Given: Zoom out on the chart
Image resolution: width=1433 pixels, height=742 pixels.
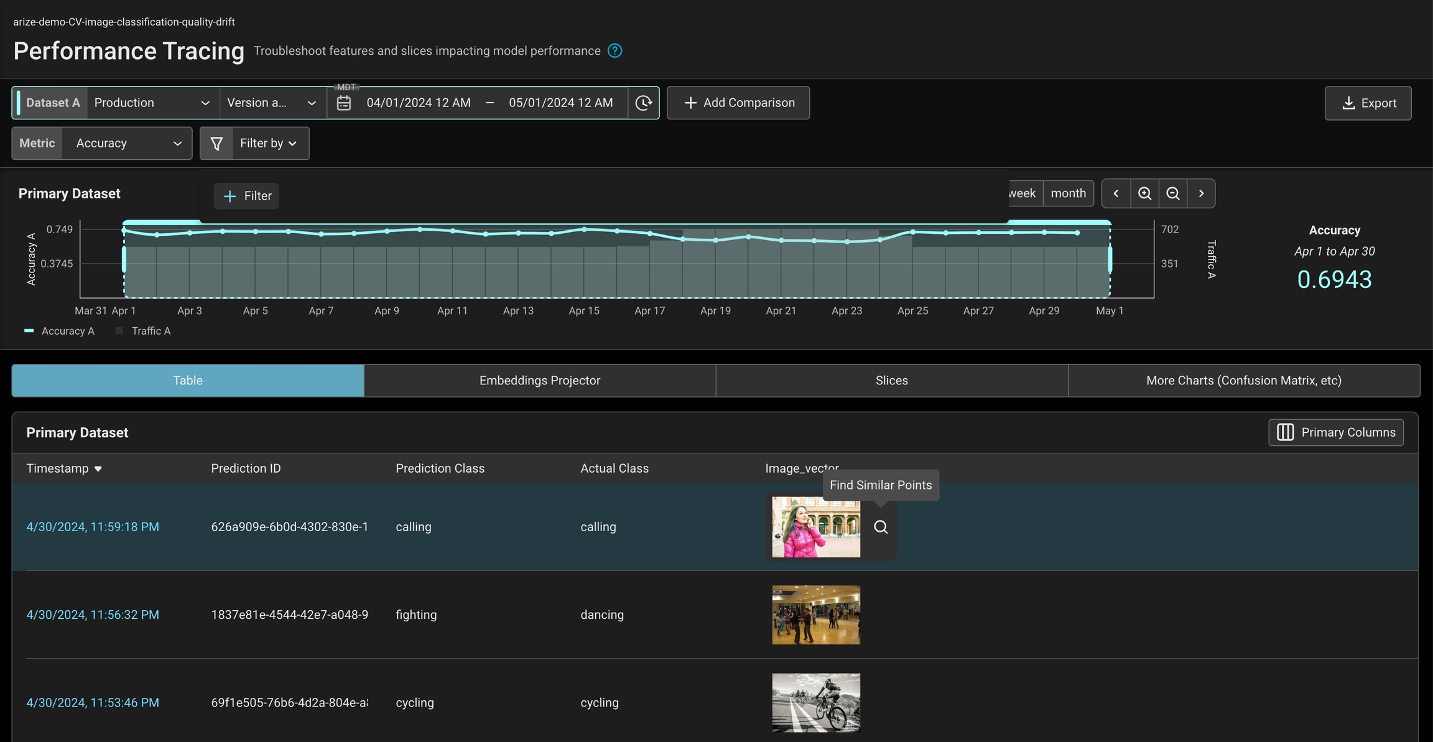Looking at the screenshot, I should [1173, 193].
